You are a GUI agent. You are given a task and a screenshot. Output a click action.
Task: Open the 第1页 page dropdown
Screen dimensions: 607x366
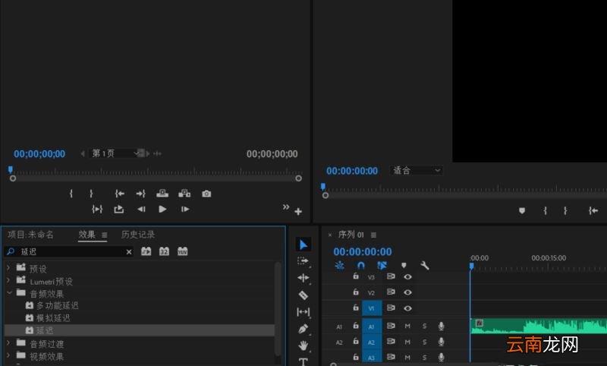pyautogui.click(x=115, y=153)
